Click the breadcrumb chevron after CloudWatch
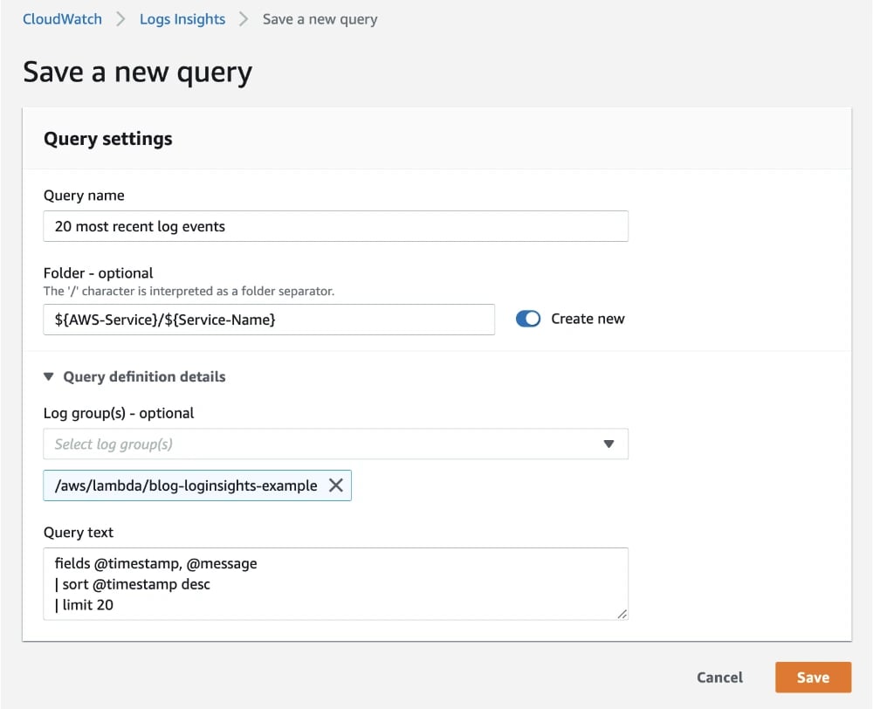 tap(121, 18)
